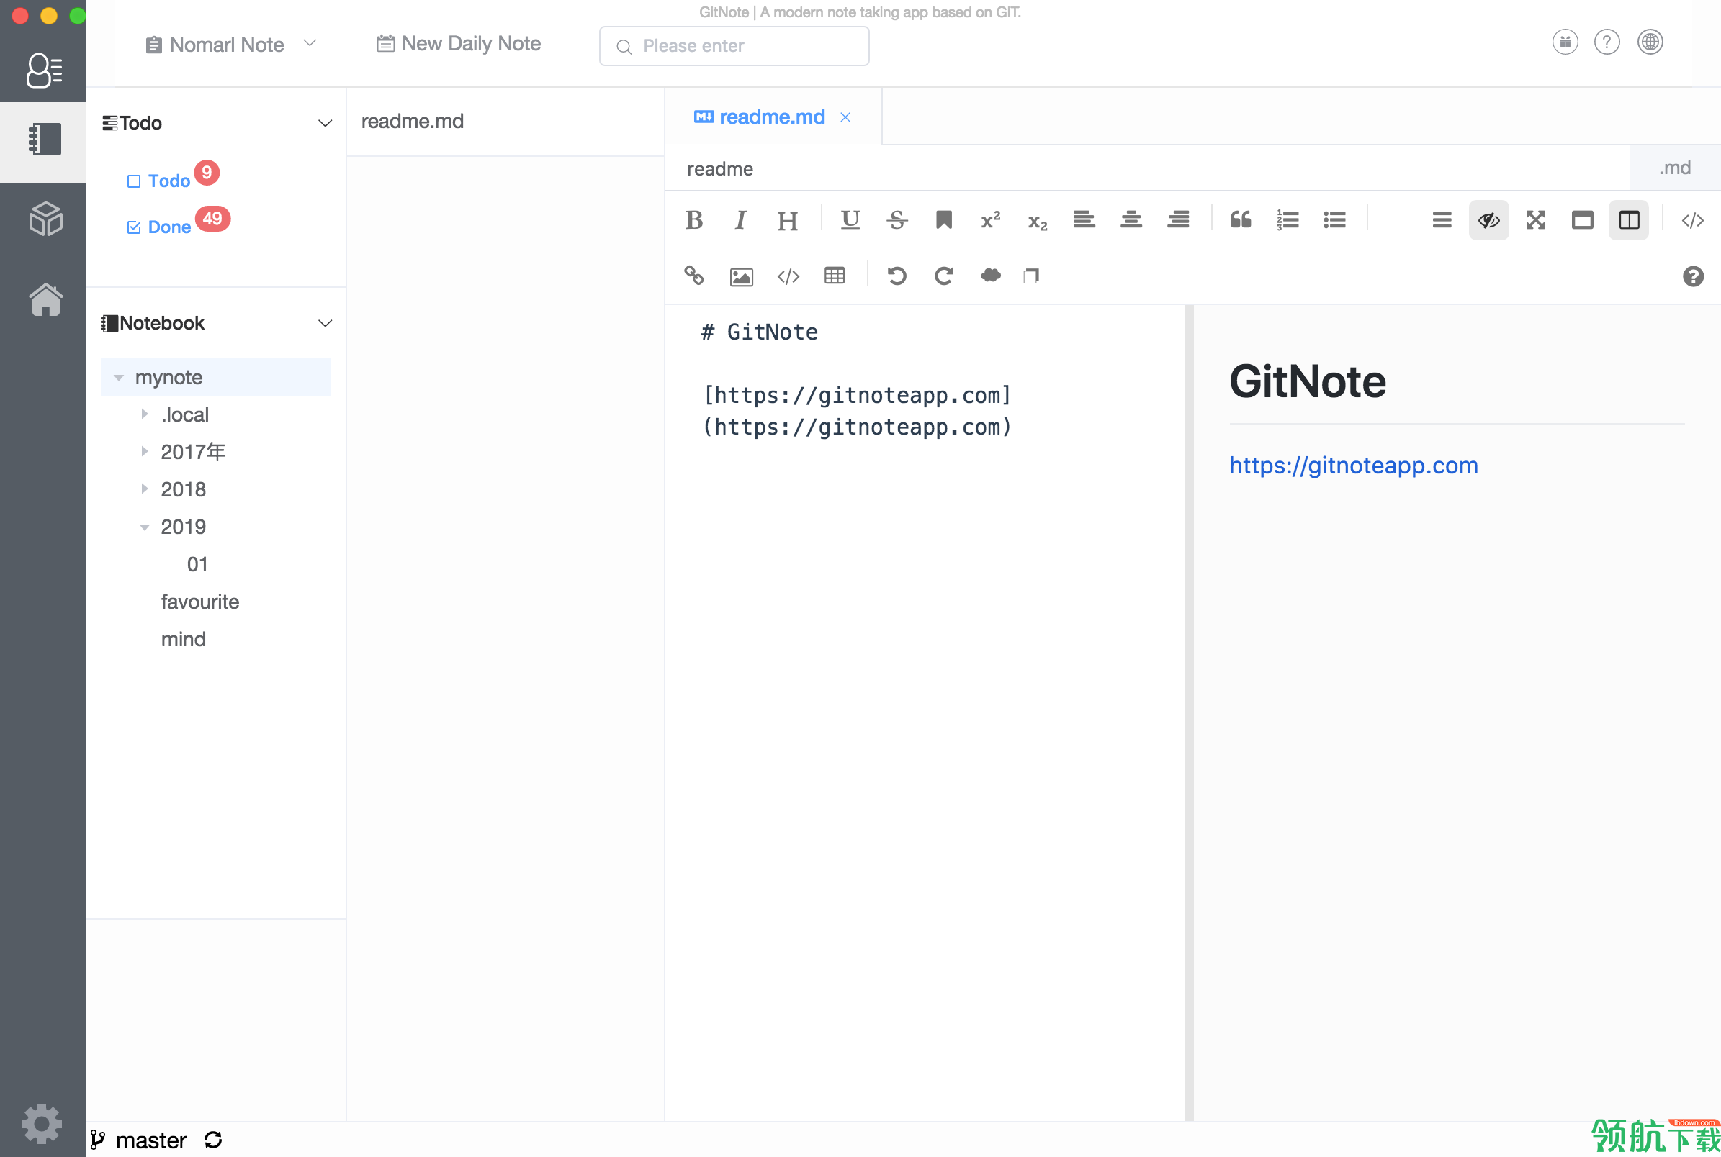Viewport: 1721px width, 1157px height.
Task: Toggle HTML source view icon
Action: pos(1691,220)
